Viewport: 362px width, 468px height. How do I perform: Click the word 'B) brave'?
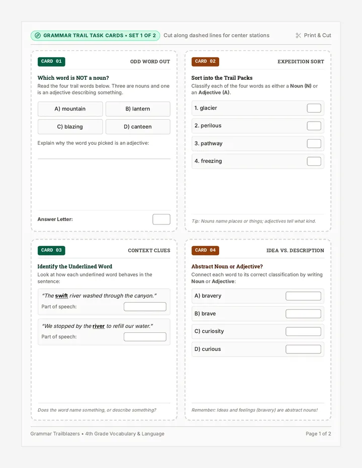coord(205,314)
